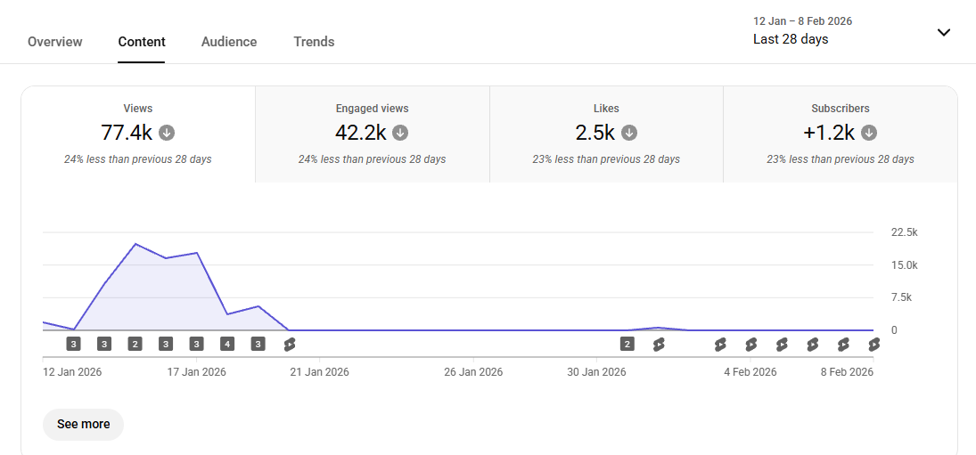This screenshot has width=976, height=455.
Task: Show the Likes metric chart card
Action: [x=606, y=134]
